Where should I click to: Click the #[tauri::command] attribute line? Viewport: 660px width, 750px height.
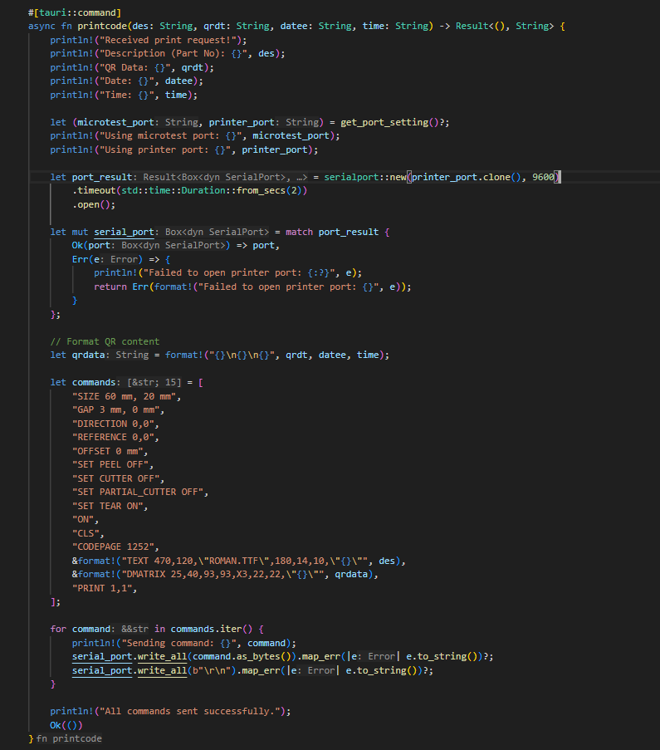74,12
